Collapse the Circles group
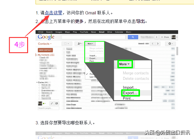 point(37,82)
